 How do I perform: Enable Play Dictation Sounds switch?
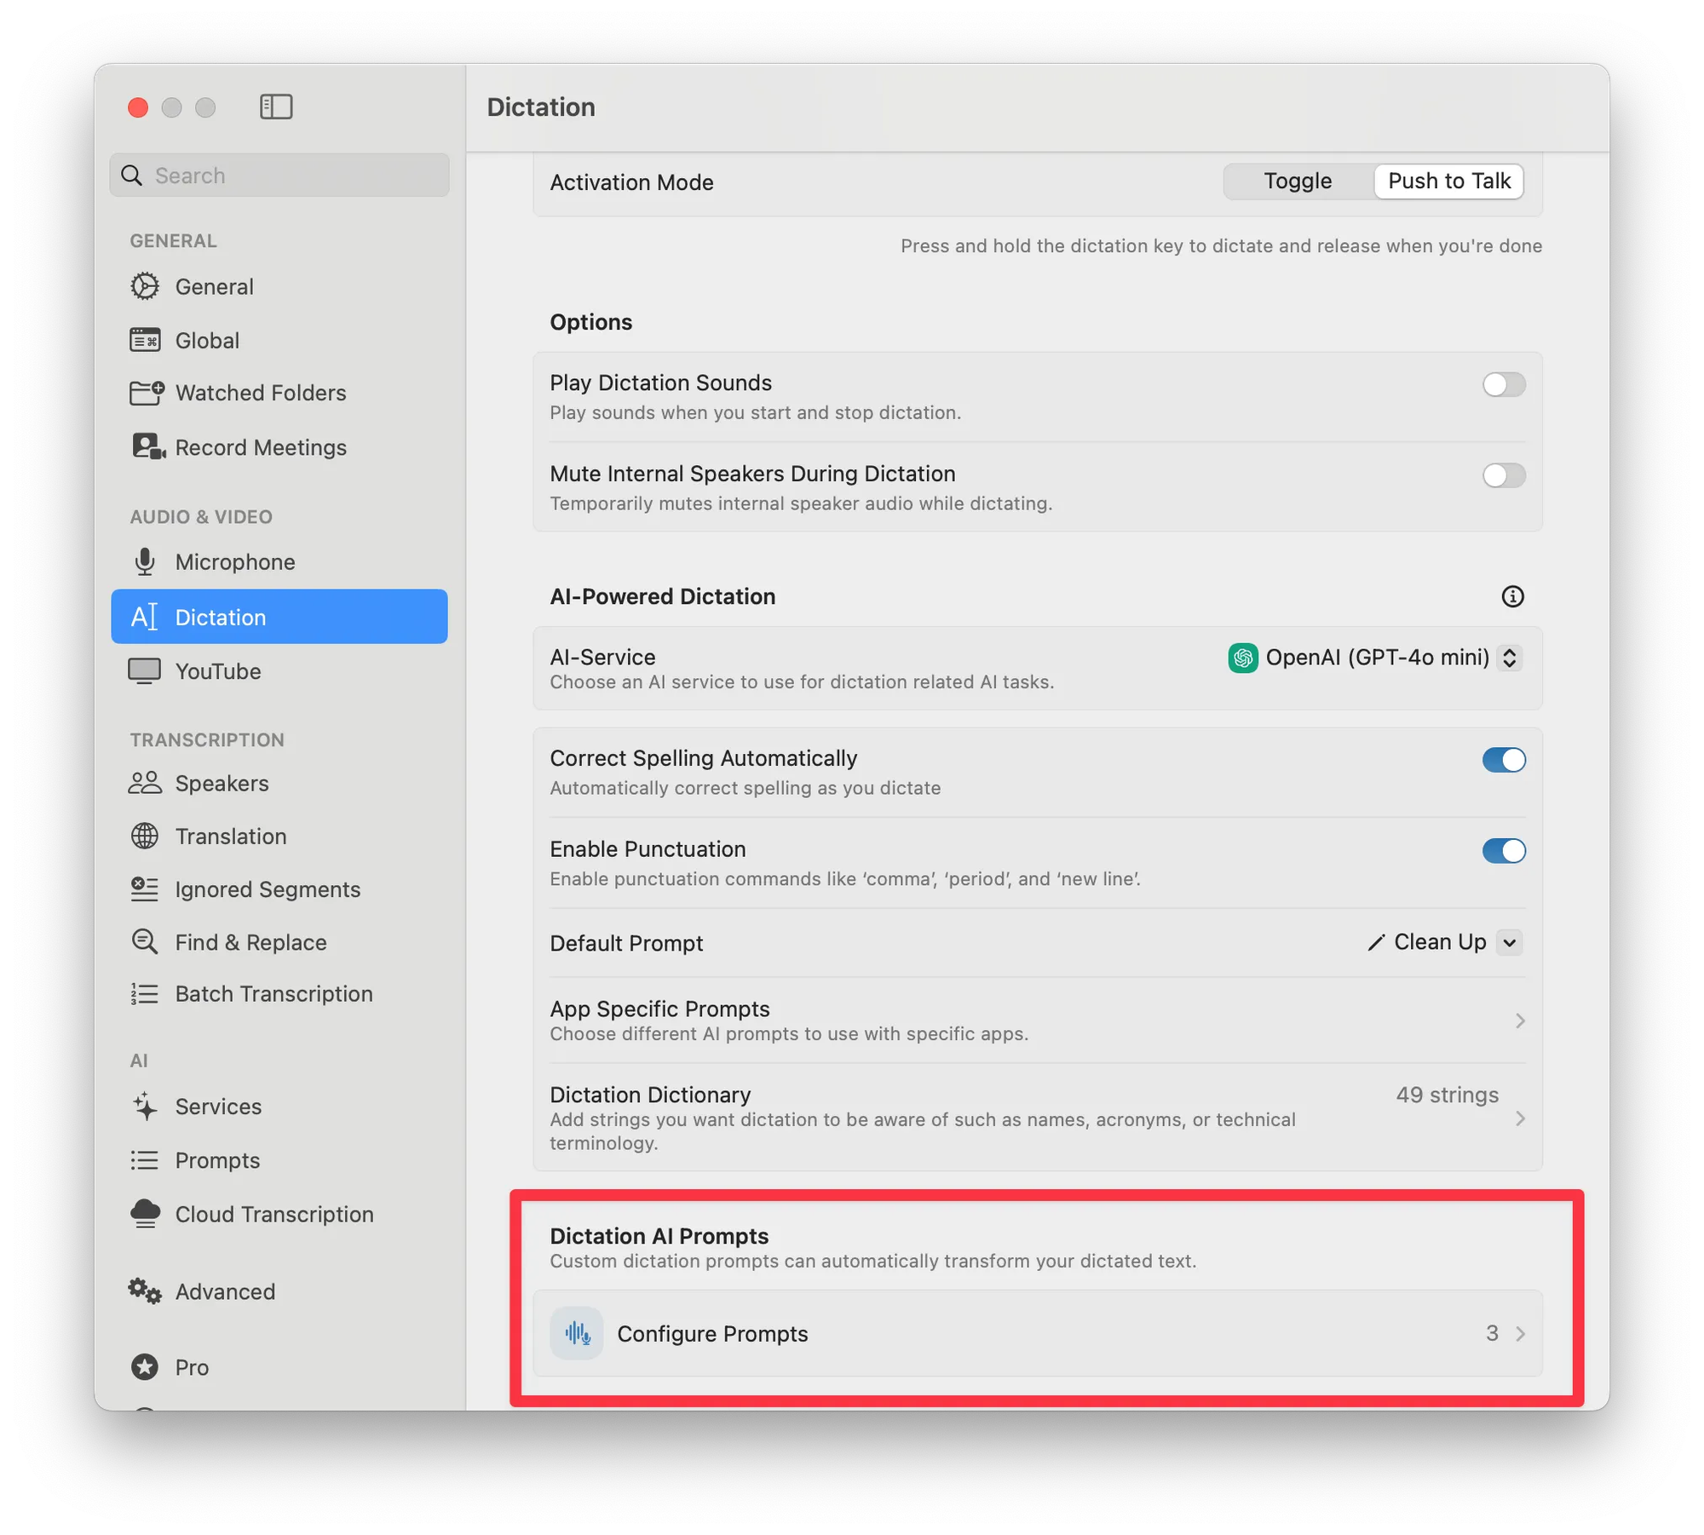point(1503,384)
